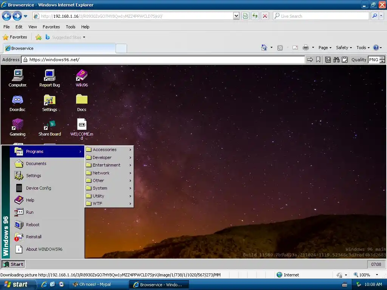Viewport: 387px width, 290px height.
Task: Open the View menu
Action: point(33,27)
